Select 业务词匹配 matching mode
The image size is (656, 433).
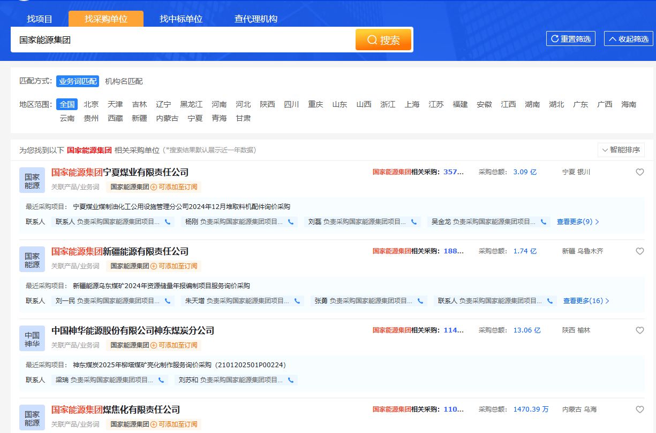(78, 81)
